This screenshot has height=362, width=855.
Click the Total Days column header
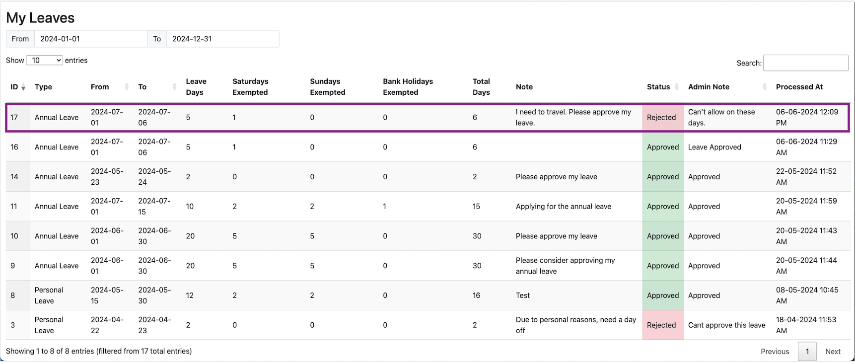(x=481, y=87)
